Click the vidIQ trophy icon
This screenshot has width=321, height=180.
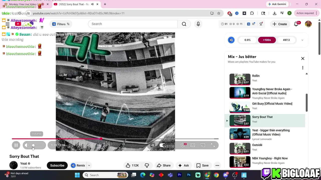click(x=261, y=24)
